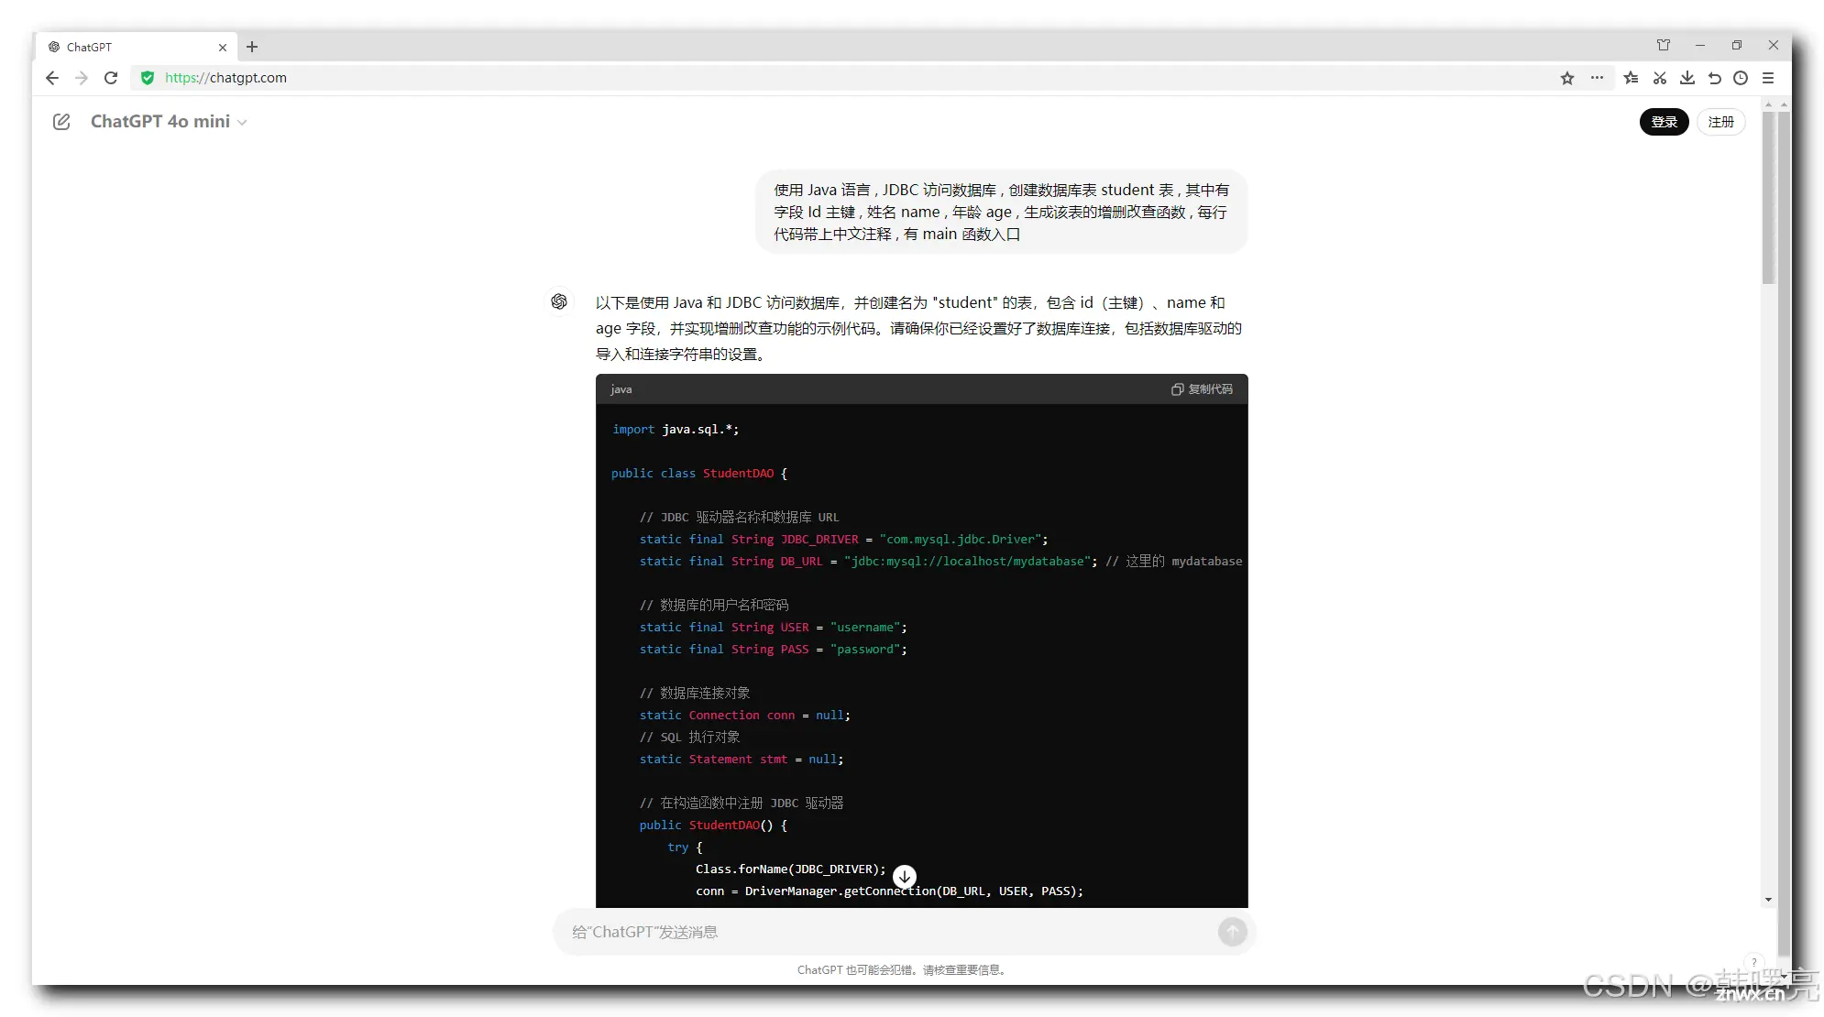Click the help question mark button
This screenshot has width=1824, height=1017.
pos(1753,962)
